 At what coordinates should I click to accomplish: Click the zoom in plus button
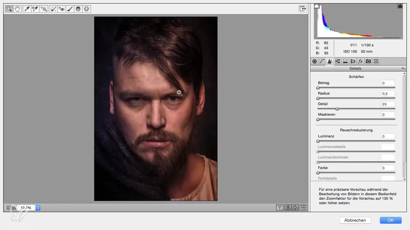pyautogui.click(x=14, y=208)
